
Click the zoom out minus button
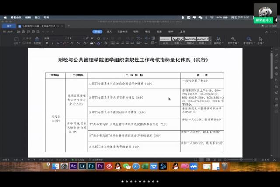coord(225,159)
